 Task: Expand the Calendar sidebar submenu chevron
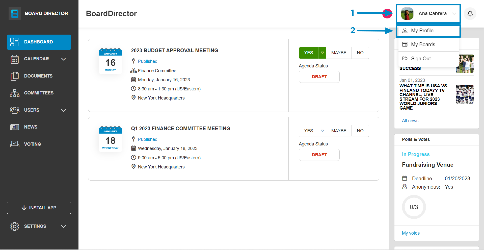[64, 59]
